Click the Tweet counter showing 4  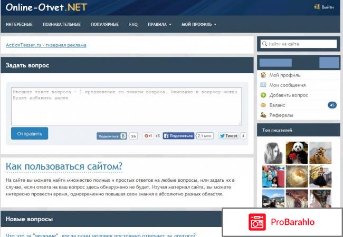(x=243, y=136)
